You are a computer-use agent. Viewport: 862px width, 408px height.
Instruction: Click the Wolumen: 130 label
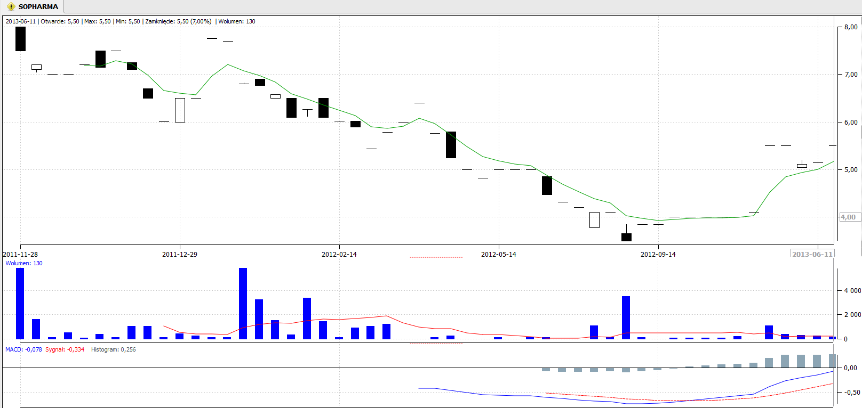click(x=24, y=263)
